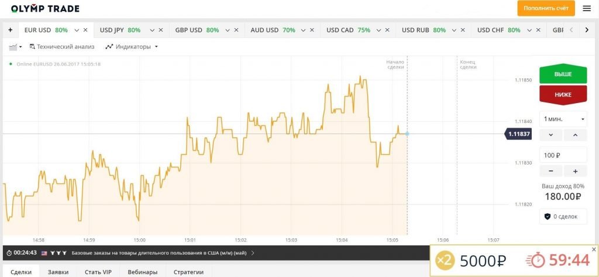Open the hamburger menu icon
This screenshot has height=277, width=599.
tap(587, 8)
